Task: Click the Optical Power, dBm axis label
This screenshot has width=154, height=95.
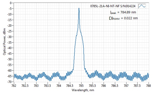Action: tap(4, 42)
